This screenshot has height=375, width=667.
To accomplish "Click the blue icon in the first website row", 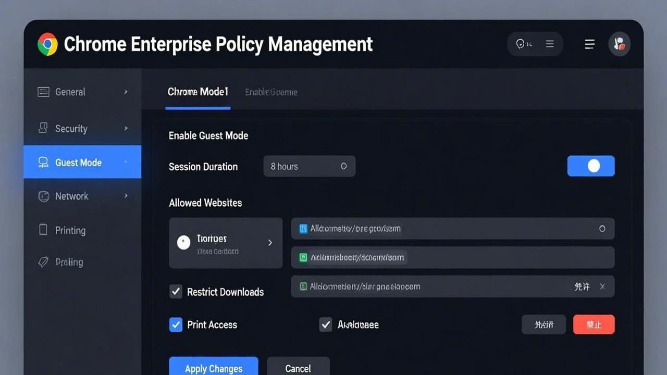I will [303, 229].
